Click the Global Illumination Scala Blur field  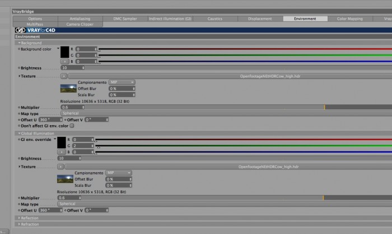(x=119, y=185)
